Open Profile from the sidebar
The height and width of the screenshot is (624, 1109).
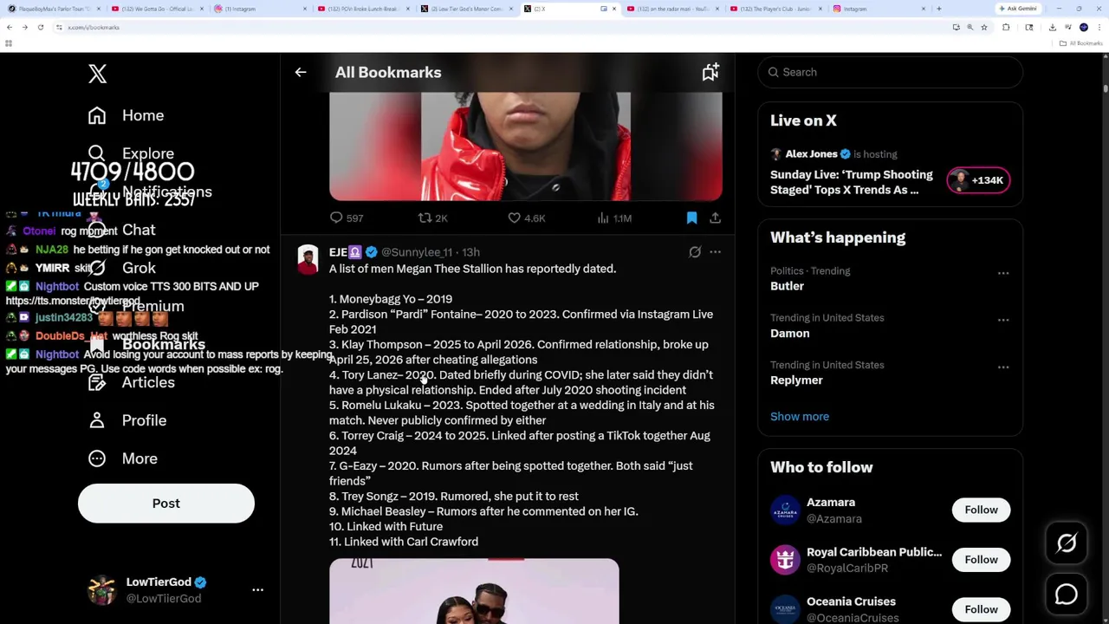coord(126,420)
